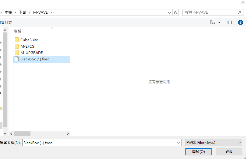Click the help question mark icon
The image size is (246, 159).
240,22
